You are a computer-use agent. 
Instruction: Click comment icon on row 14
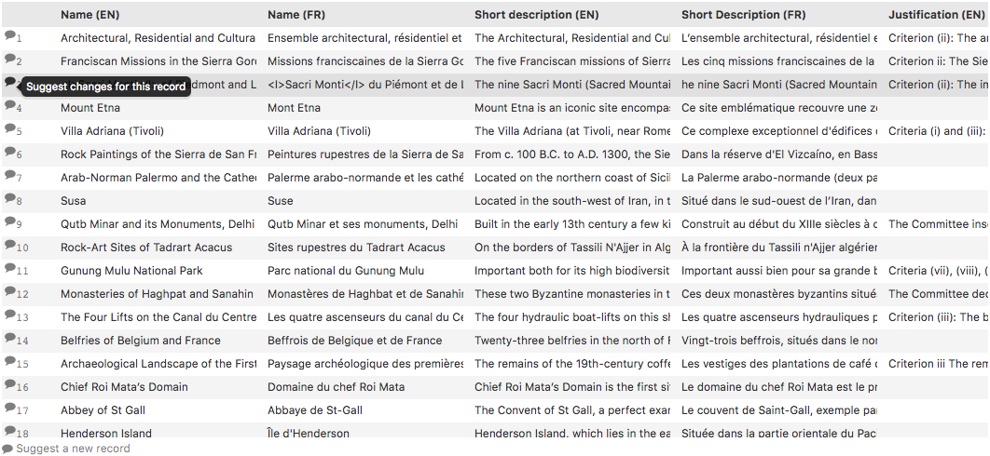9,338
